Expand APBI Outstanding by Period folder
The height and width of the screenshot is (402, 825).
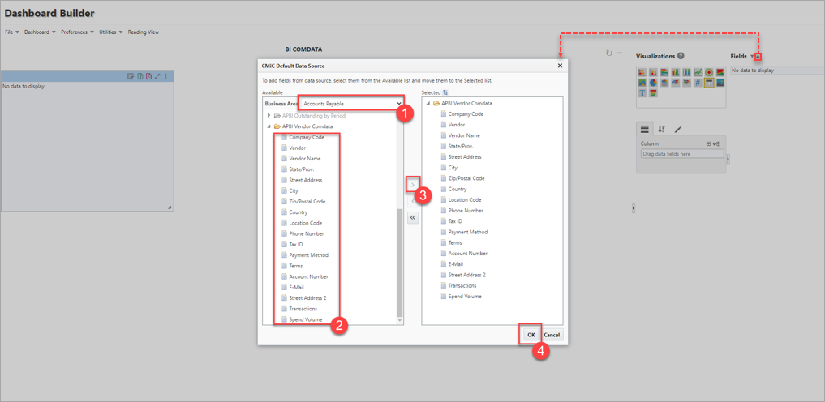[x=269, y=115]
